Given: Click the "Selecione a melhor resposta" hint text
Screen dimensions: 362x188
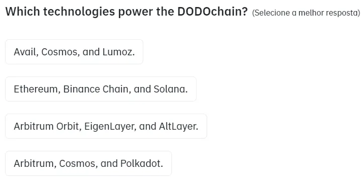Looking at the screenshot, I should tap(306, 13).
